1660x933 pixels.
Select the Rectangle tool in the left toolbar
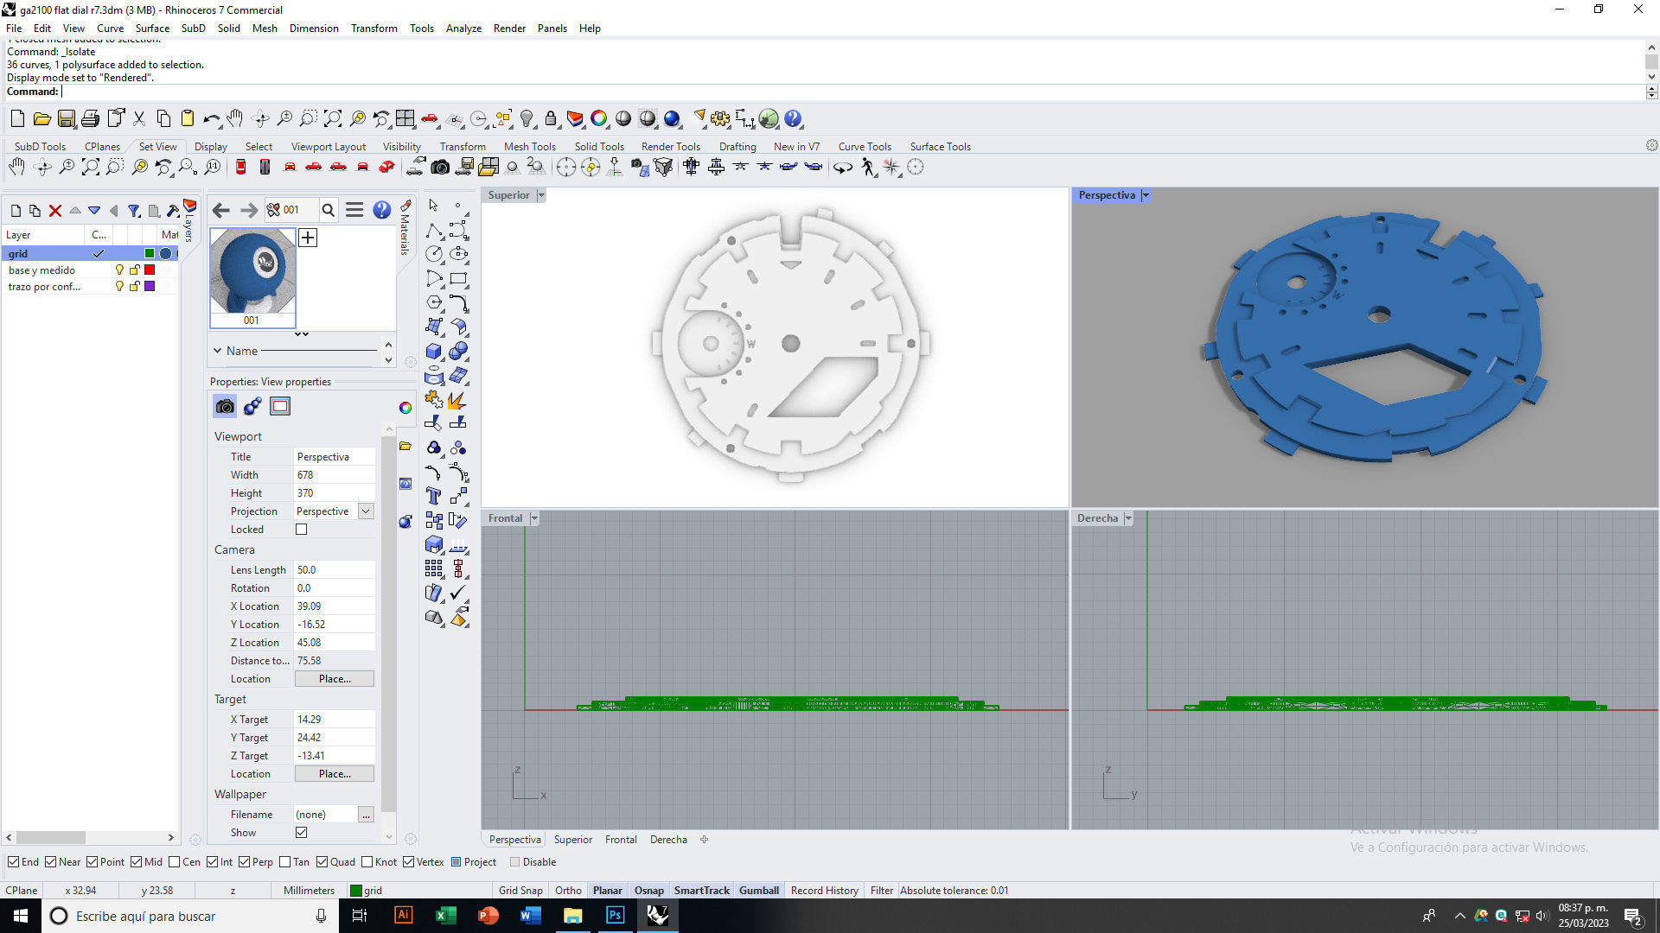(x=458, y=278)
